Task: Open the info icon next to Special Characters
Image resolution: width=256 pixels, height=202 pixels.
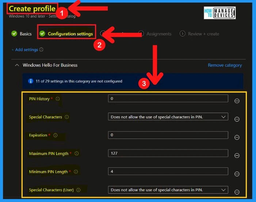Action: point(67,117)
